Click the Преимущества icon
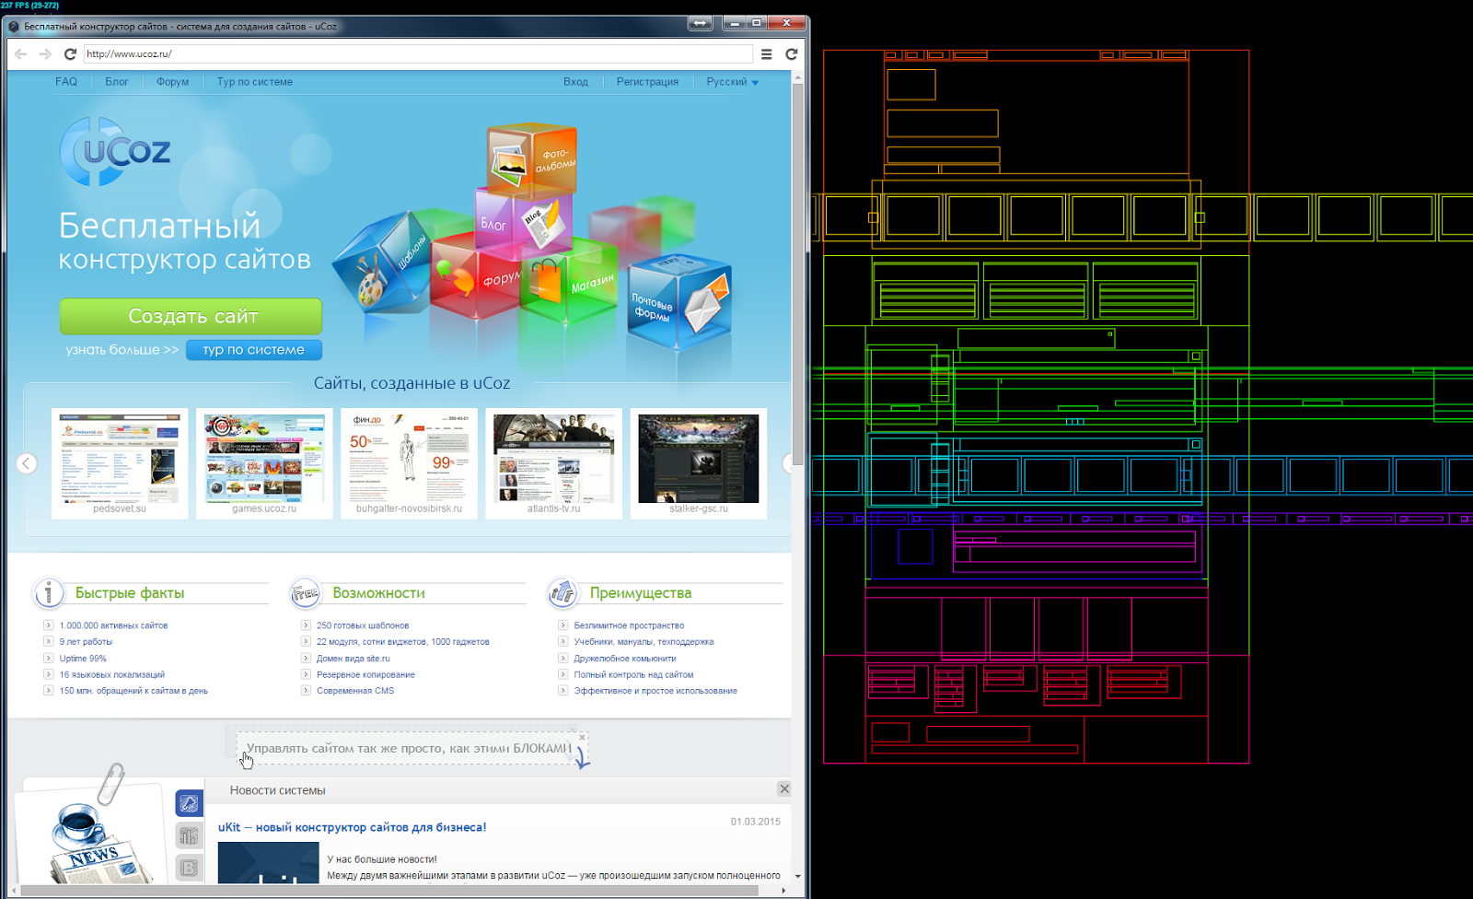Viewport: 1473px width, 899px height. click(562, 593)
